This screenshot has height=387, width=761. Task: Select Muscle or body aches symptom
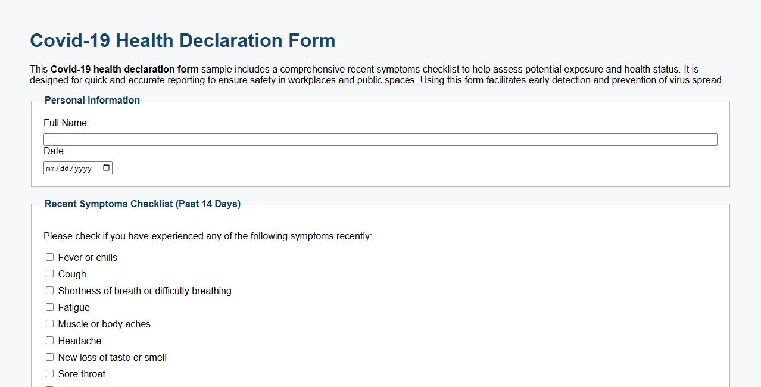(49, 323)
